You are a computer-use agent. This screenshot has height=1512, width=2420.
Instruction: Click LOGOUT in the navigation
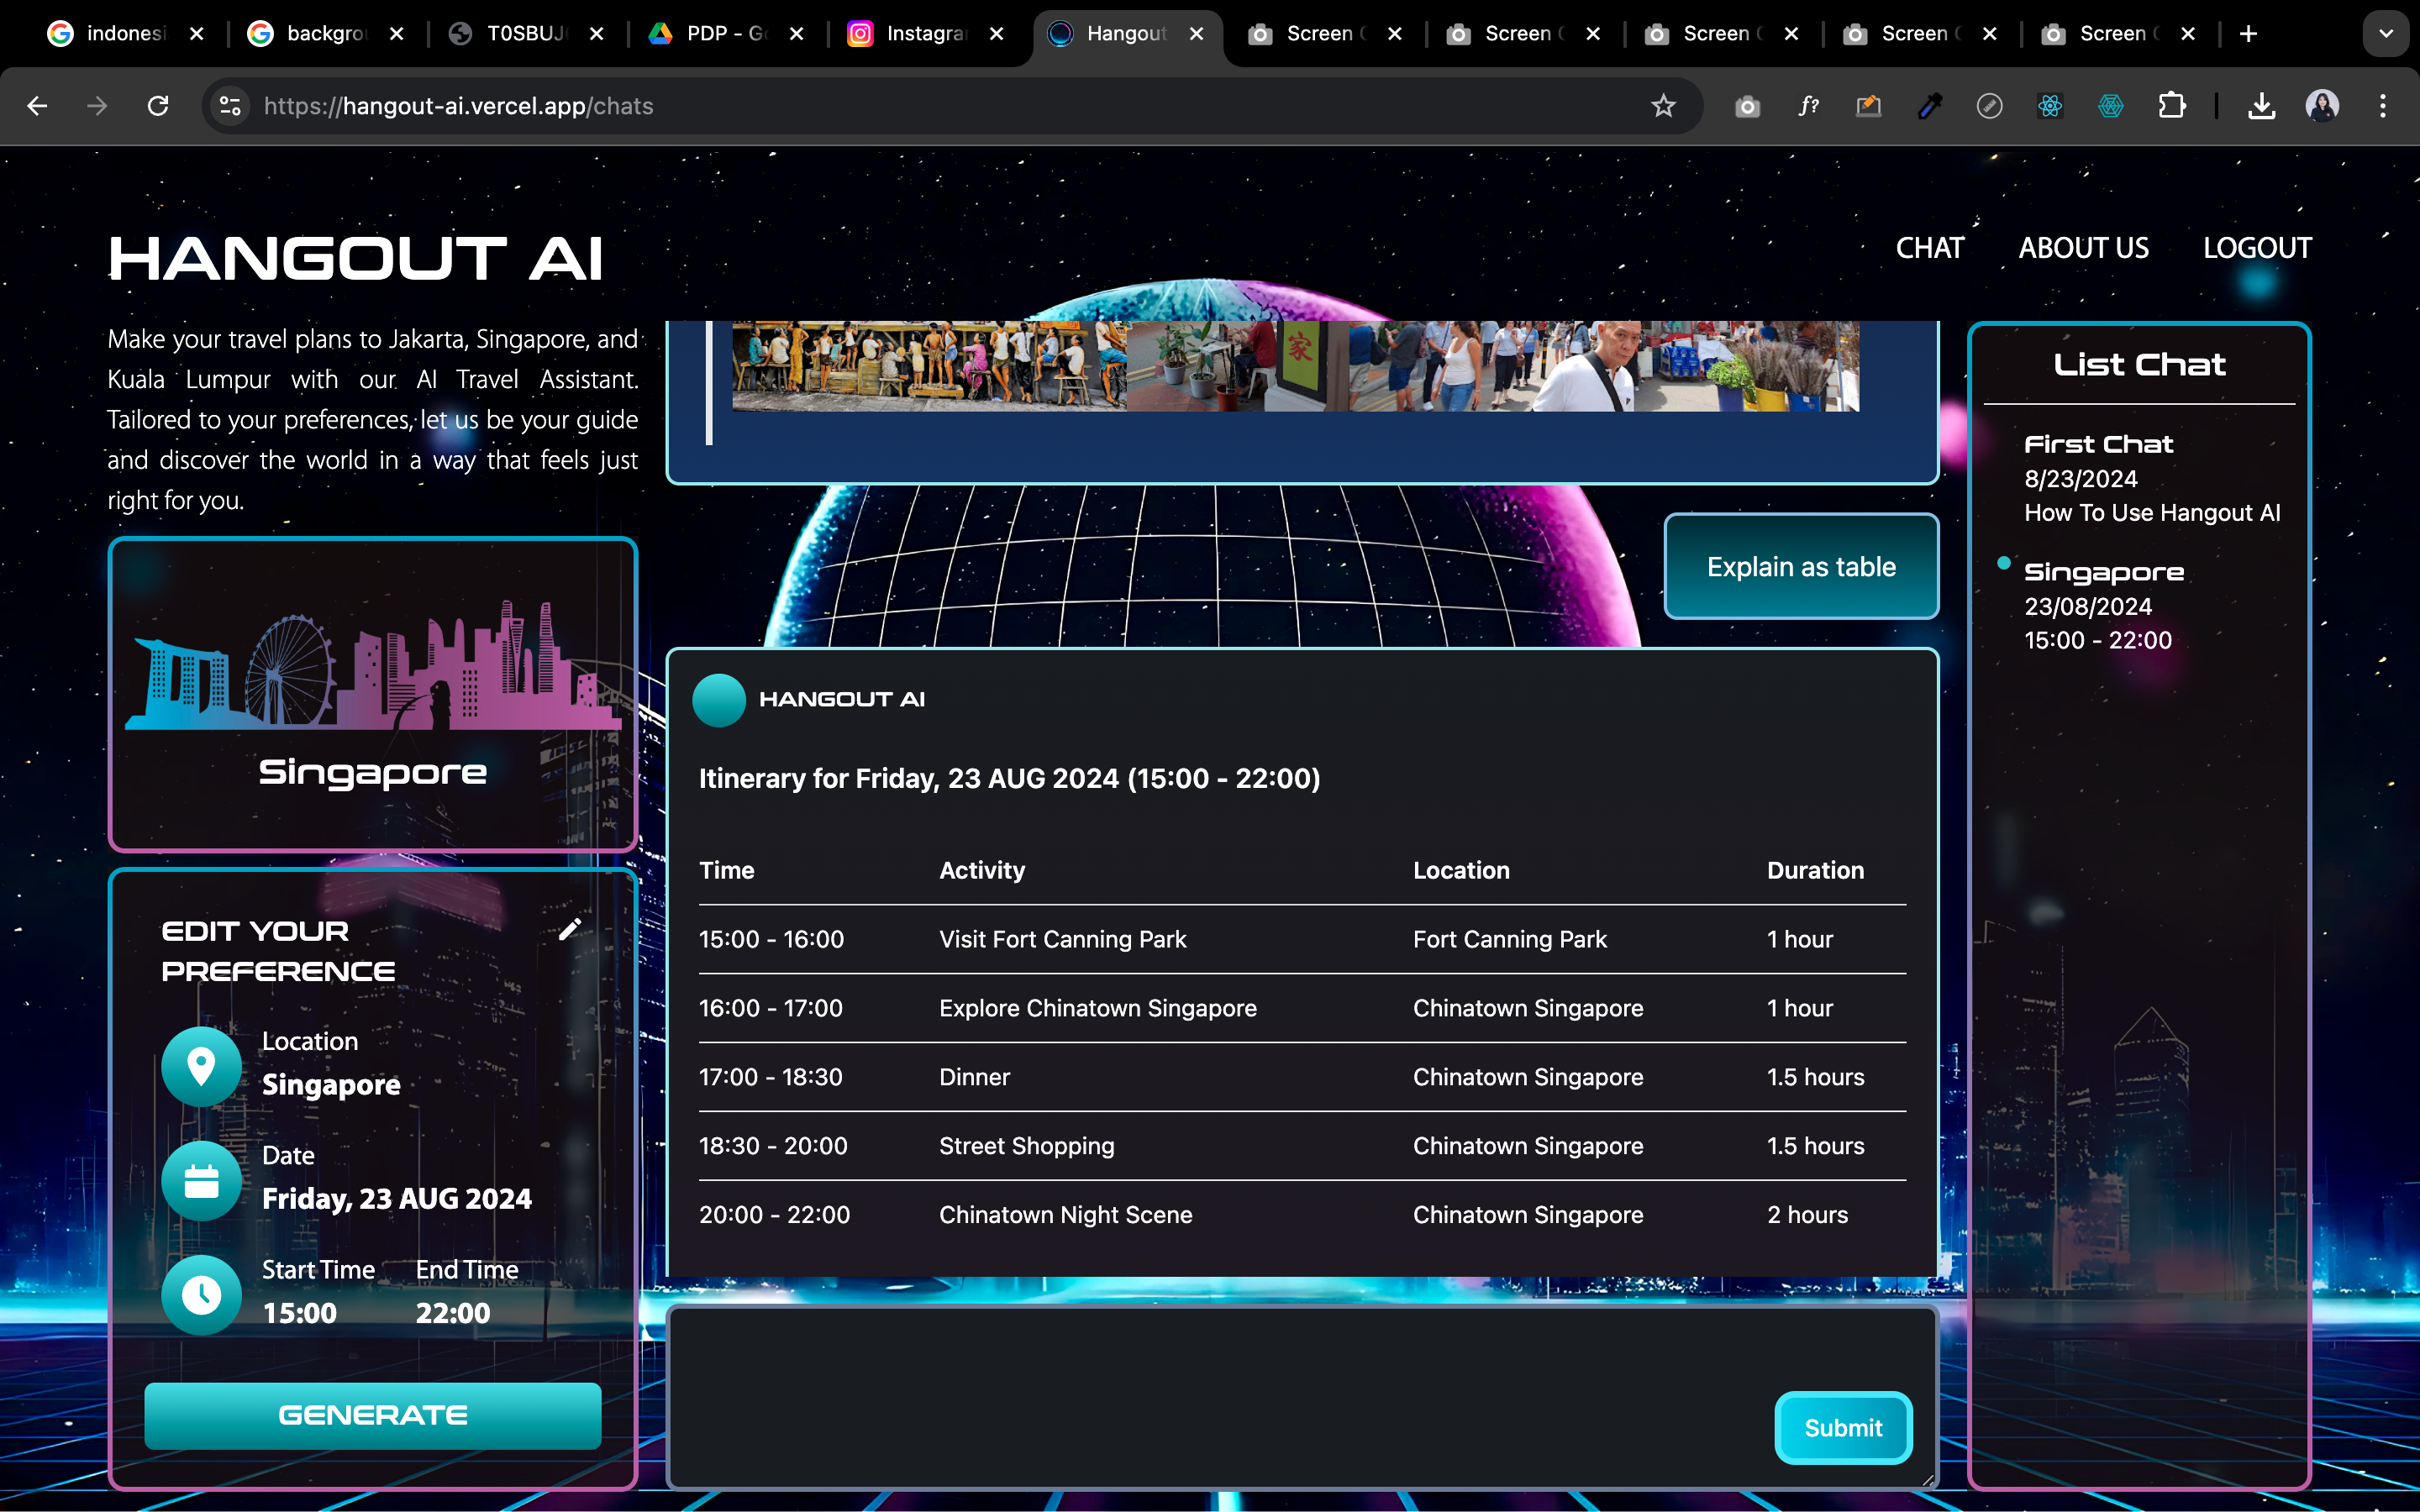pyautogui.click(x=2257, y=248)
